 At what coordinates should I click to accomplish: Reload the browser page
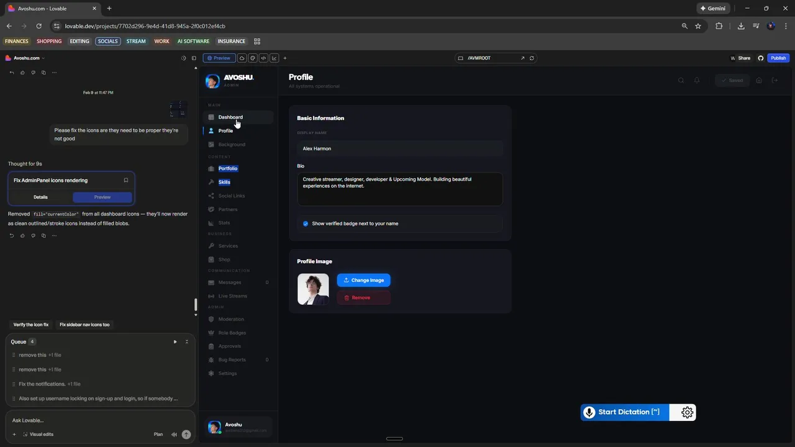[39, 26]
